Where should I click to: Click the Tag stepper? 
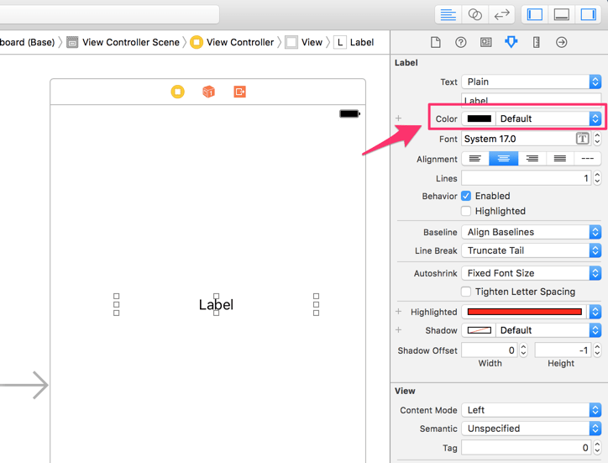597,448
